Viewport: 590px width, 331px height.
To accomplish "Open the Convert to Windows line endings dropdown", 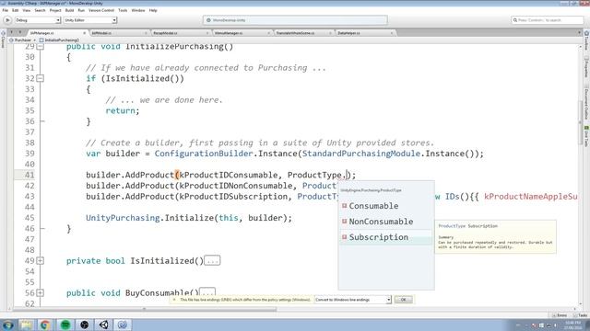I will pos(353,300).
